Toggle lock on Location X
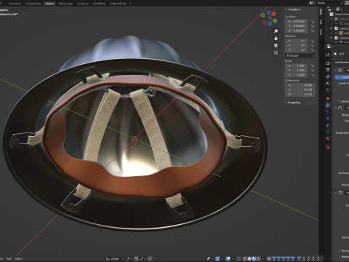The image size is (349, 262). point(313,21)
